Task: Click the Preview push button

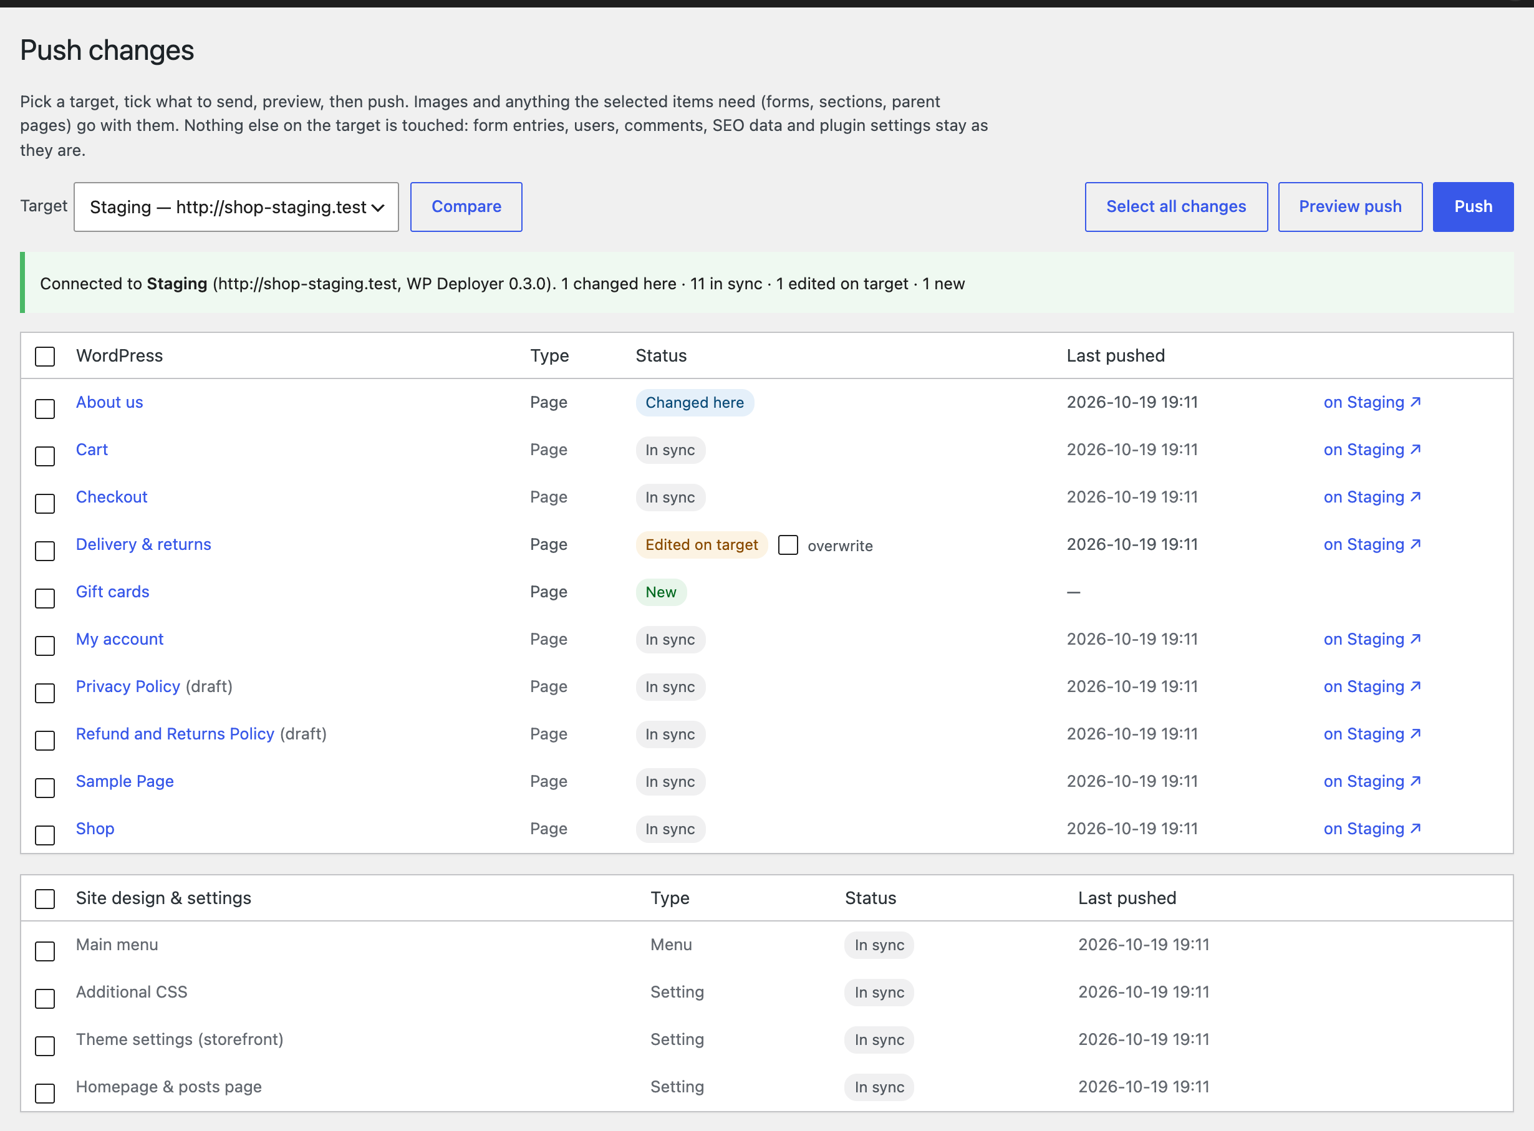Action: coord(1350,207)
